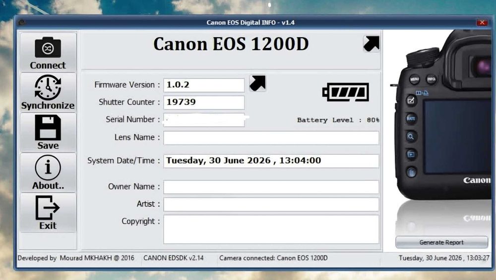Click arrow icon next to Firmware Version
This screenshot has height=280, width=496.
tap(257, 83)
